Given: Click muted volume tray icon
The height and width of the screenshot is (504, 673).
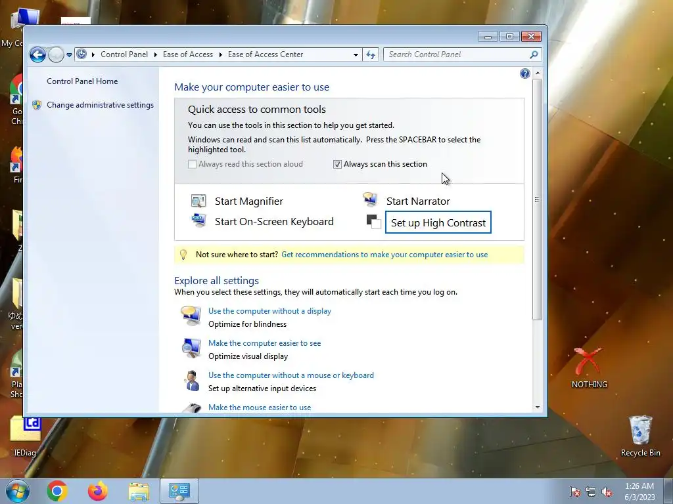Looking at the screenshot, I should tap(607, 492).
